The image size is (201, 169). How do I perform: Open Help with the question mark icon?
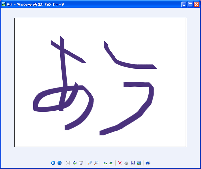tap(148, 163)
